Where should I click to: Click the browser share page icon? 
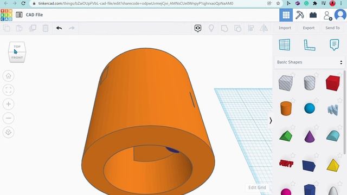coord(269,3)
